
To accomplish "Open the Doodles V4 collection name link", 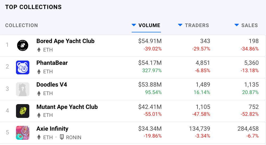I will 52,85.
